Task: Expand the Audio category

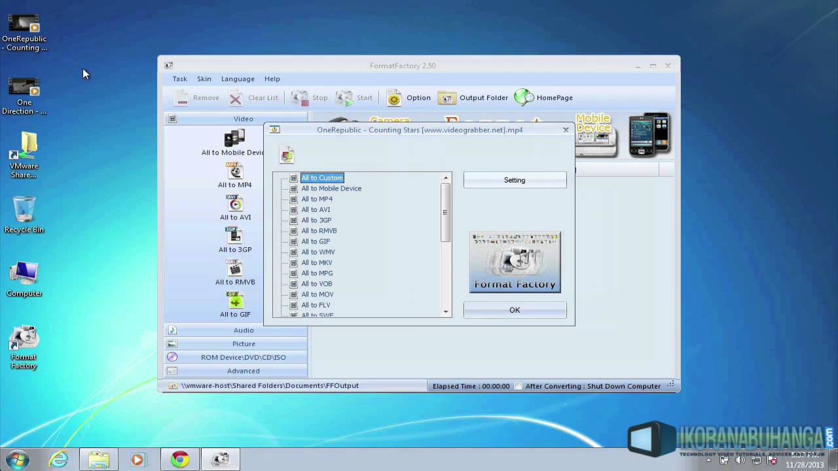Action: click(236, 330)
